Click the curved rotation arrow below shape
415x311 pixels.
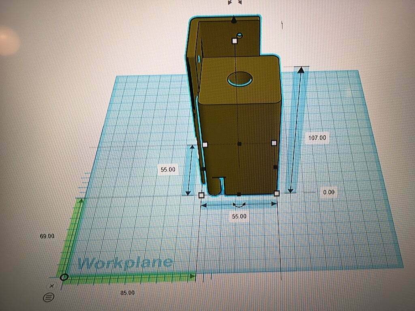pos(239,204)
